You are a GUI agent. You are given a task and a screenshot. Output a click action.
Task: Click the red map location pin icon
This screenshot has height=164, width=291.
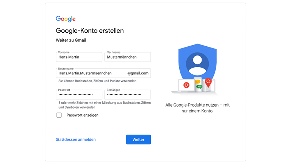coord(208,81)
